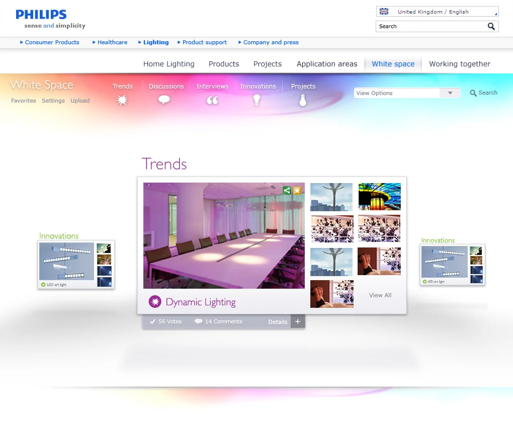Click left Innovations card main image
Viewport: 513px width, 422px height.
67,261
